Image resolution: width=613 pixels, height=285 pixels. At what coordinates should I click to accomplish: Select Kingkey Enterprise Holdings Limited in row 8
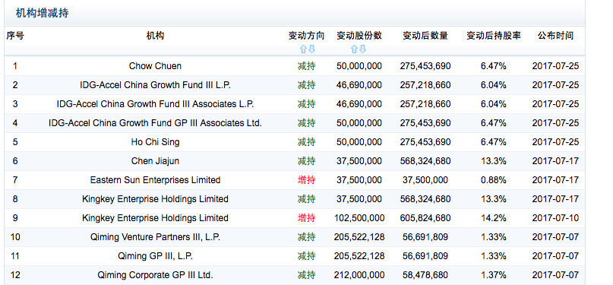pos(155,199)
